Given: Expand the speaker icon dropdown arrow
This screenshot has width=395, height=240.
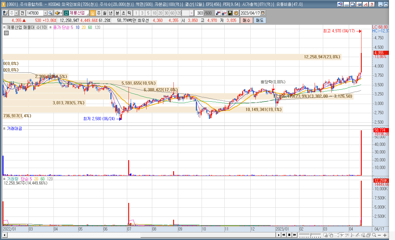Looking at the screenshot, I should (61, 13).
